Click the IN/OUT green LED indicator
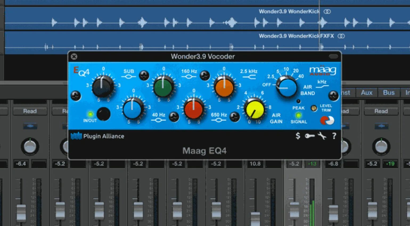 tap(90, 114)
